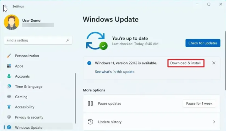Click the Privacy & security shield icon
The image size is (226, 131).
click(x=9, y=117)
